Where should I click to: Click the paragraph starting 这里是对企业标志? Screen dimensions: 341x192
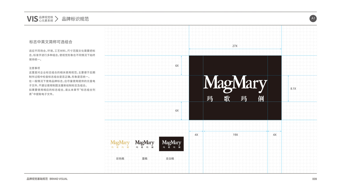[62, 74]
